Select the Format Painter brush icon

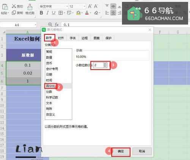coord(30,7)
